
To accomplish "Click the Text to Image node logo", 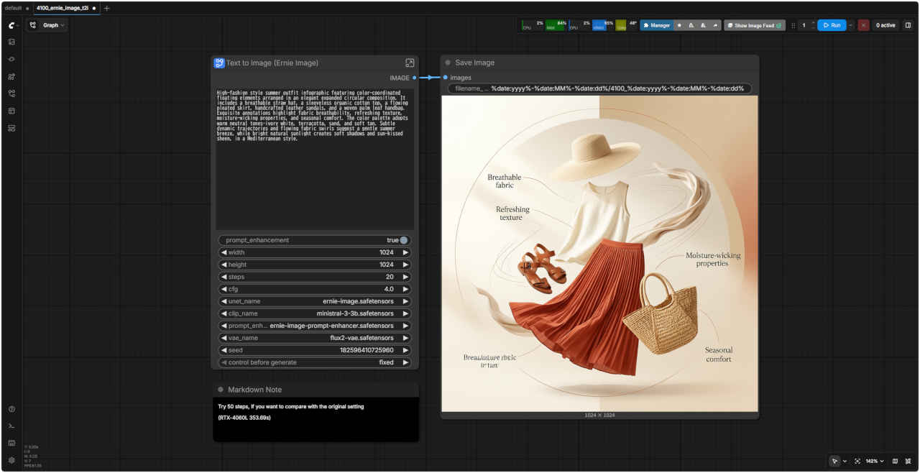I will pyautogui.click(x=219, y=63).
